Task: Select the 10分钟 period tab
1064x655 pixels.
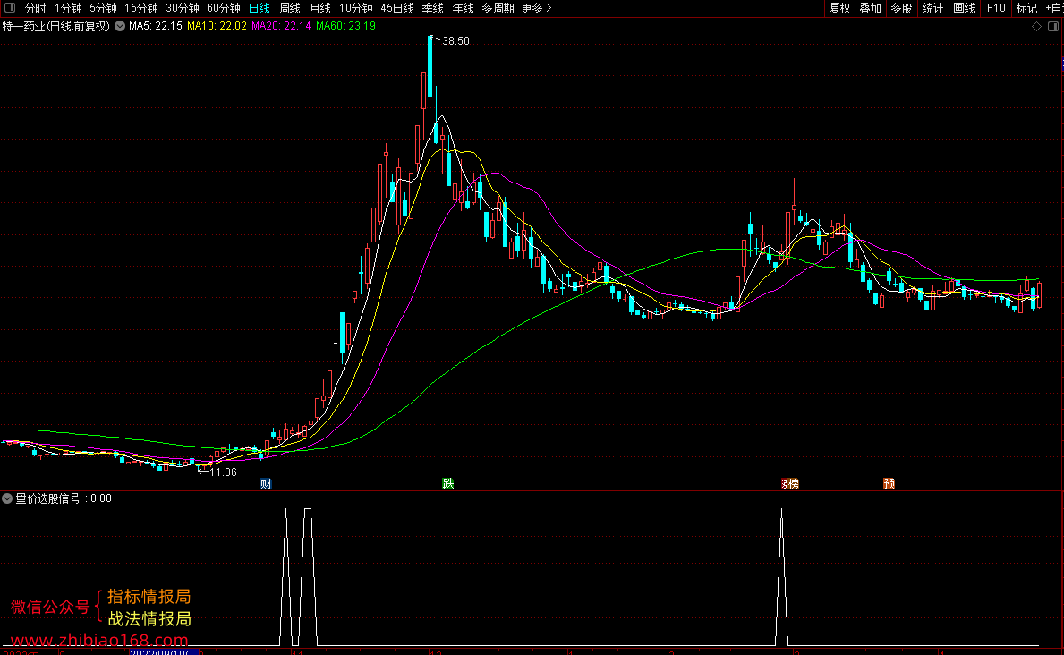Action: [356, 8]
